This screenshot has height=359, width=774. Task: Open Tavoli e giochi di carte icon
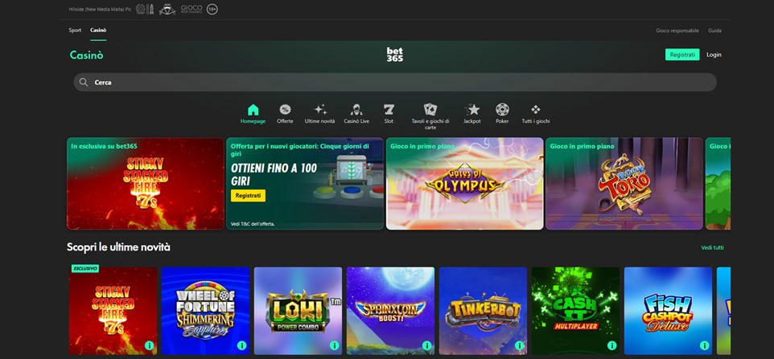pyautogui.click(x=430, y=109)
